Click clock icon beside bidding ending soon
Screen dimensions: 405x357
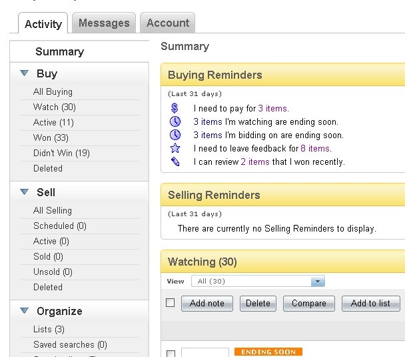pos(175,135)
